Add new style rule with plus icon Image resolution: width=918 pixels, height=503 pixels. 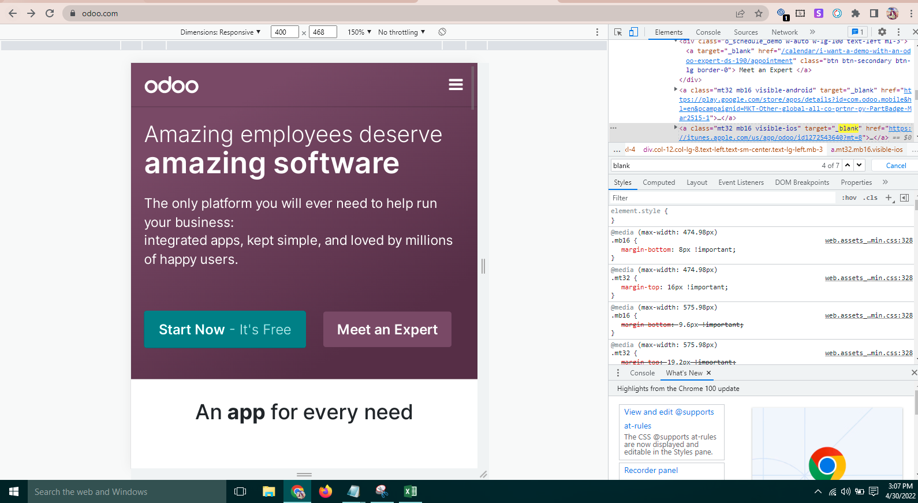(x=889, y=198)
